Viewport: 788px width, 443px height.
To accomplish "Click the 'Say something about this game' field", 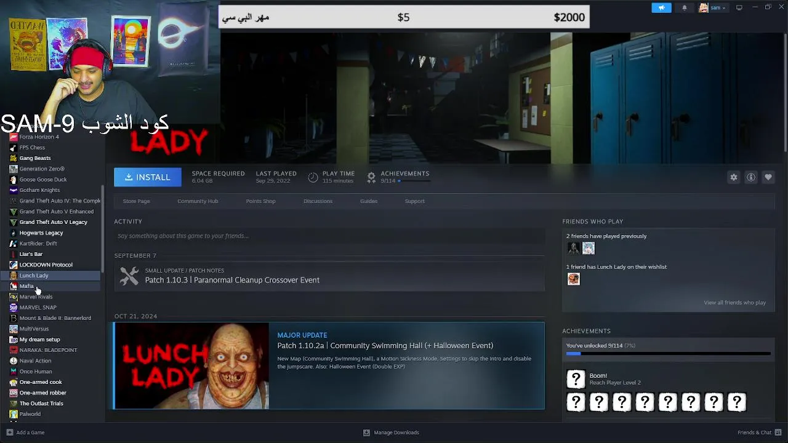I will (329, 236).
